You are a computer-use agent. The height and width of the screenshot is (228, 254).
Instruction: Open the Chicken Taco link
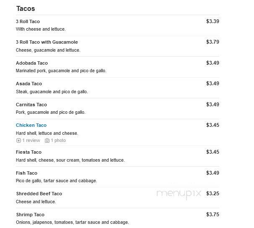[x=31, y=125]
